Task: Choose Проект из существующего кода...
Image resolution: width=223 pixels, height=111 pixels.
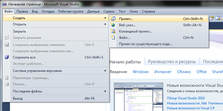Action: click(159, 44)
